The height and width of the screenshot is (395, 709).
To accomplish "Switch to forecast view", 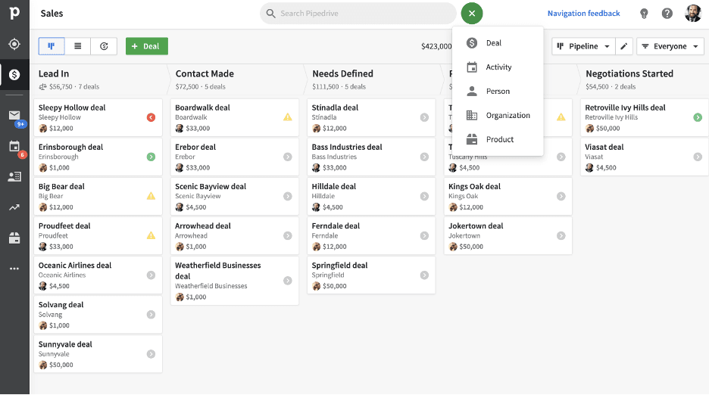I will pos(104,46).
